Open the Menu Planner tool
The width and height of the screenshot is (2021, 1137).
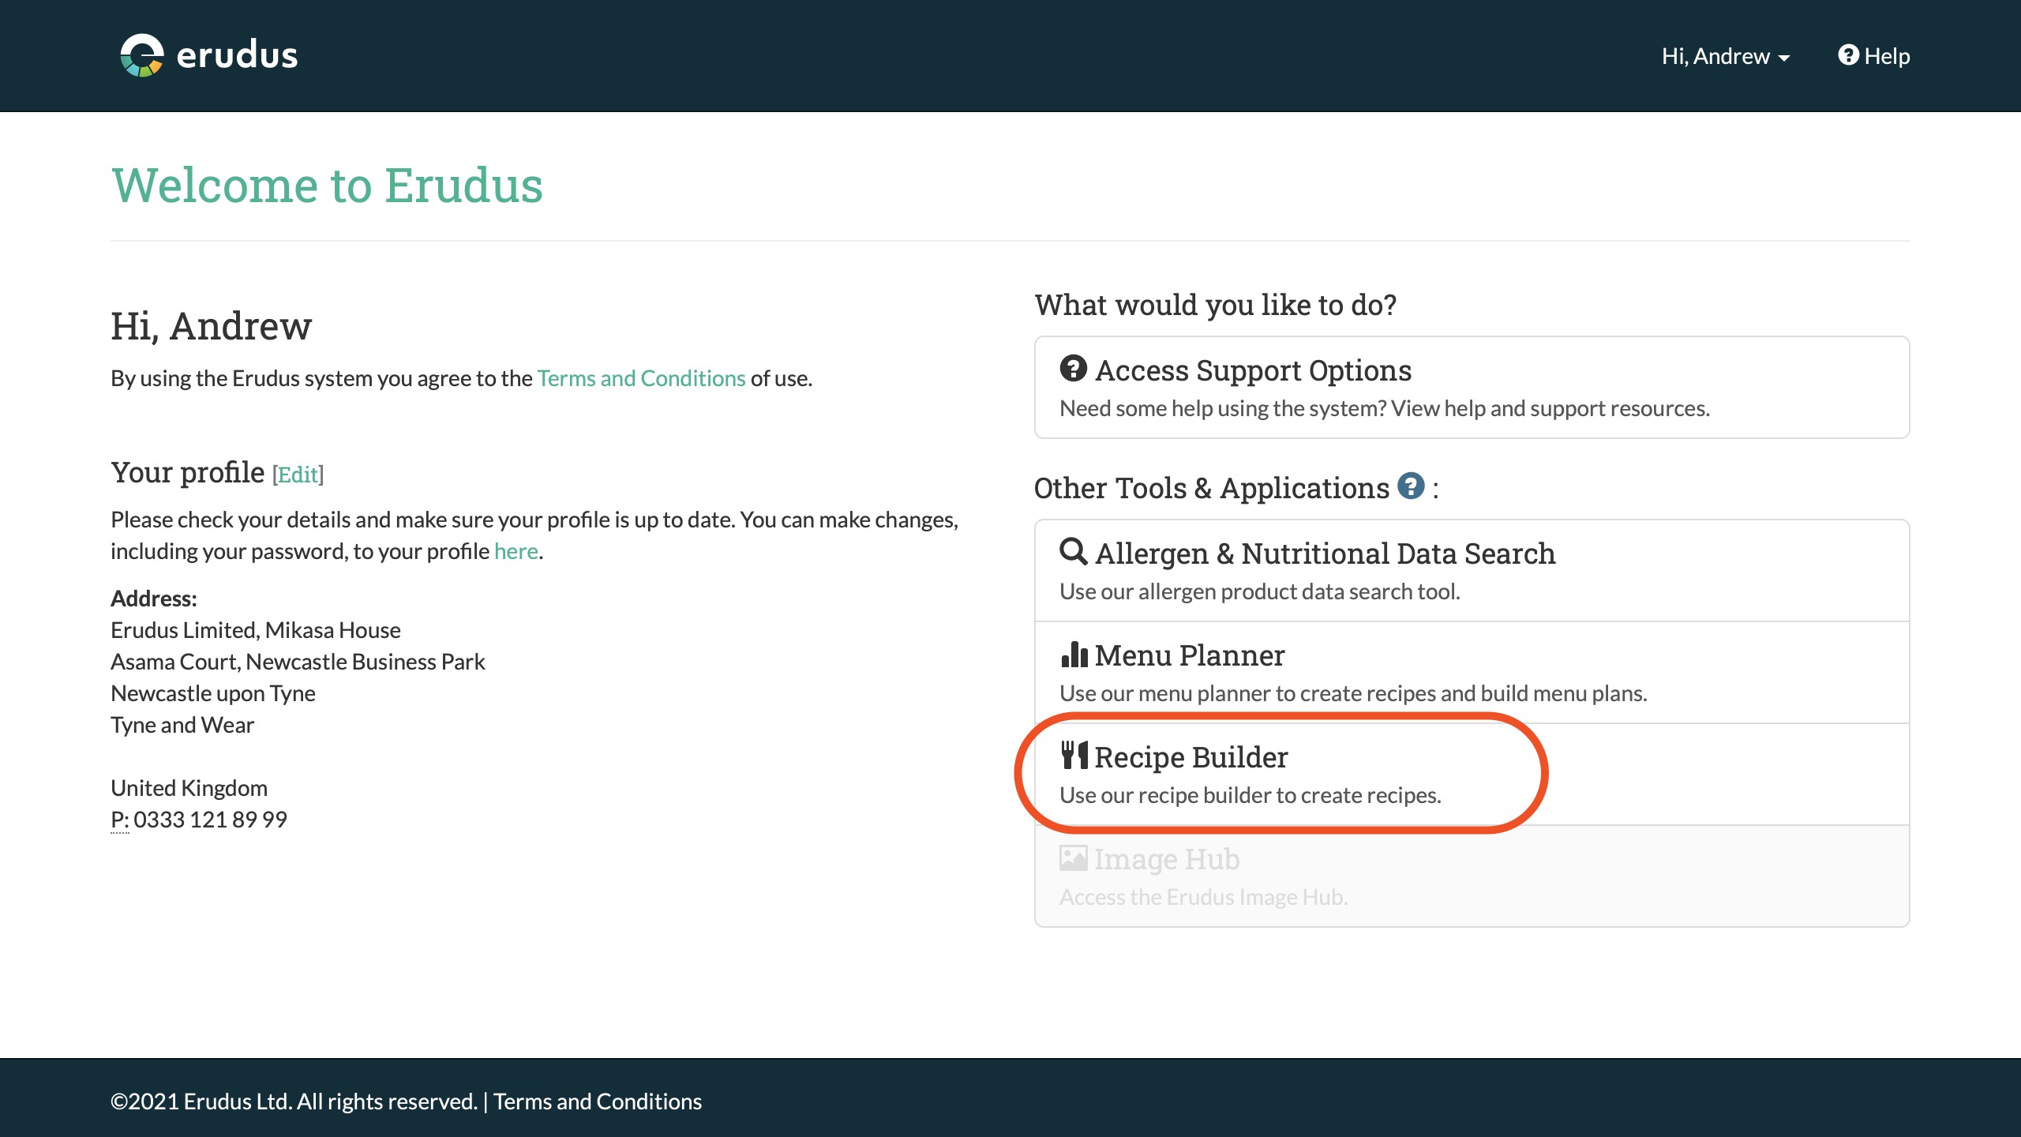[x=1190, y=655]
